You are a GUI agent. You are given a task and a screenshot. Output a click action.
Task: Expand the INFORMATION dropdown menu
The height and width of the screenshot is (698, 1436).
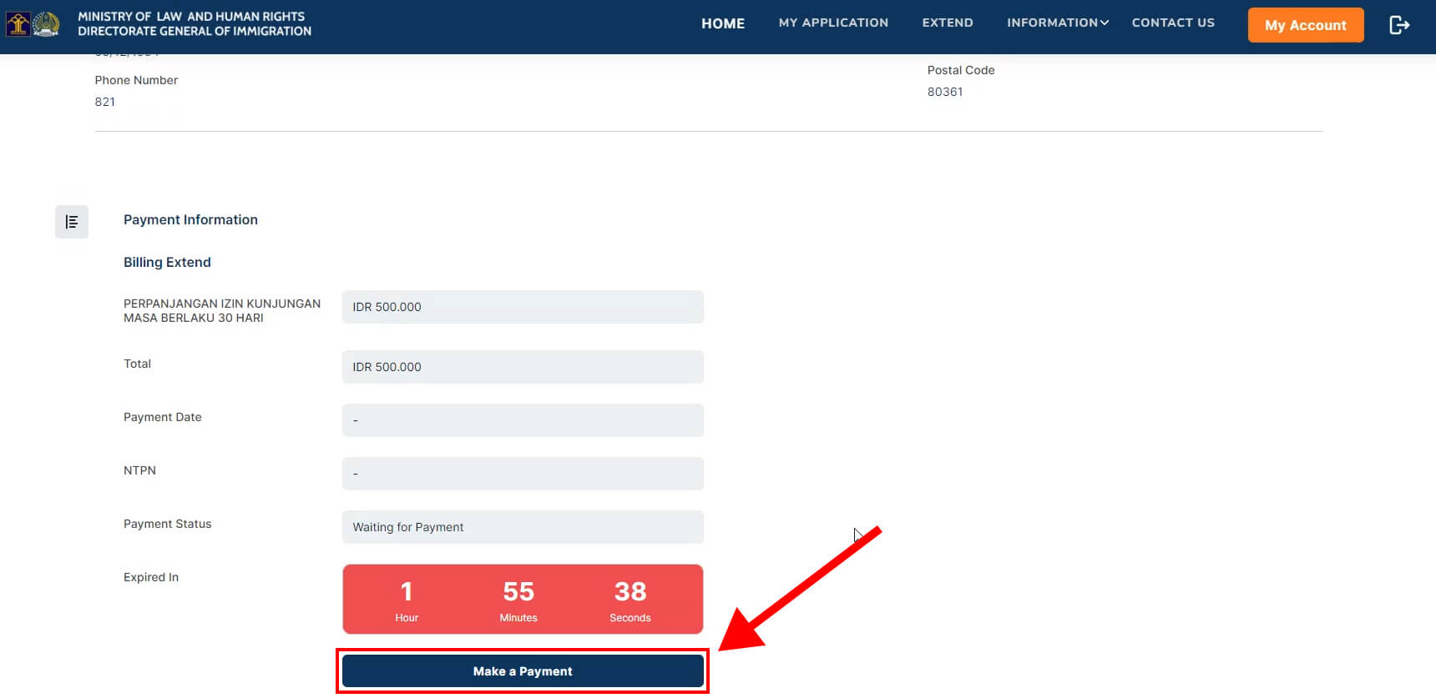coord(1058,23)
